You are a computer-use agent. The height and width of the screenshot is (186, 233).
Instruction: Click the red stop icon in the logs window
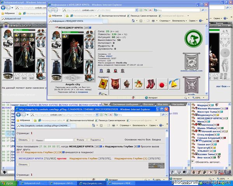point(111,115)
